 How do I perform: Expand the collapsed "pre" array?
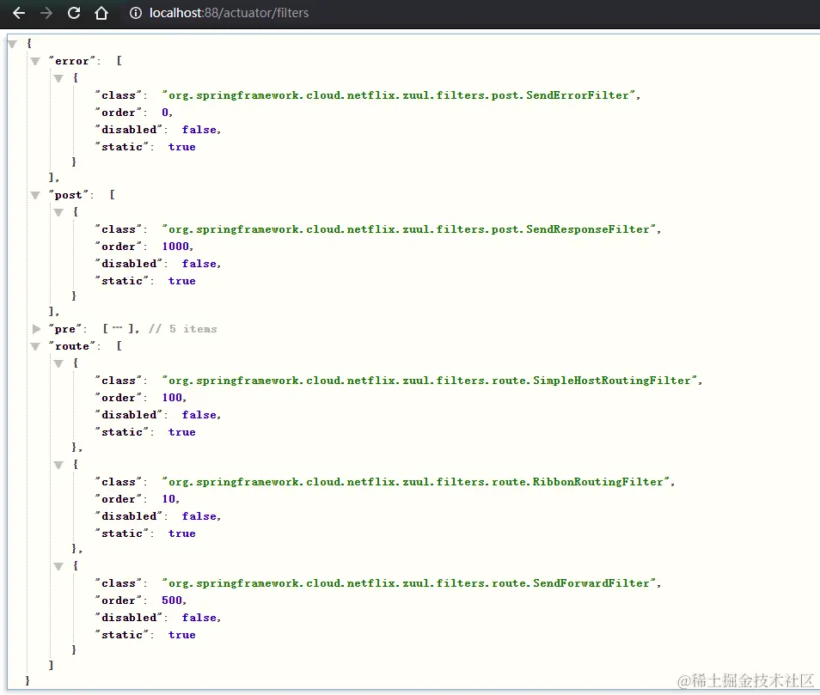coord(36,329)
